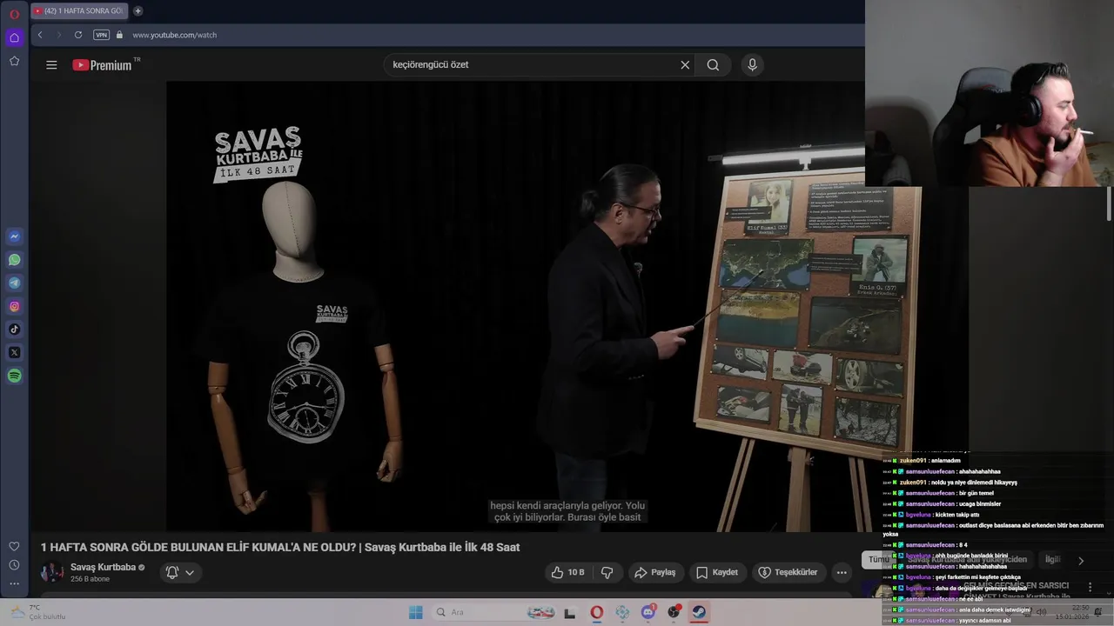This screenshot has height=626, width=1114.
Task: Open the Savaş Kurtbaba channel name link
Action: coord(103,567)
